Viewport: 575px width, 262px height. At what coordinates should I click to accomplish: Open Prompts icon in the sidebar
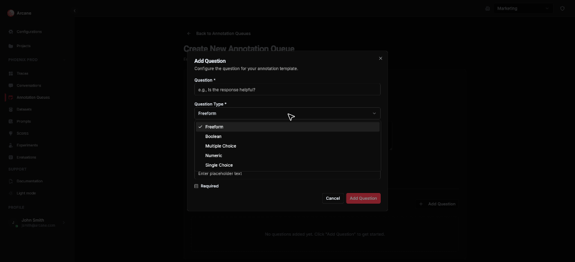coord(11,122)
